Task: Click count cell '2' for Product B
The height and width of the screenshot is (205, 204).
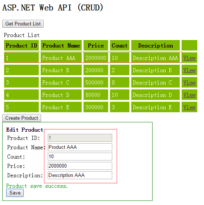Action: pyautogui.click(x=120, y=70)
